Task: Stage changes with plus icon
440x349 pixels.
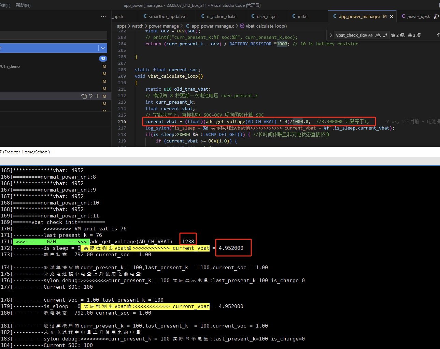Action: point(97,96)
